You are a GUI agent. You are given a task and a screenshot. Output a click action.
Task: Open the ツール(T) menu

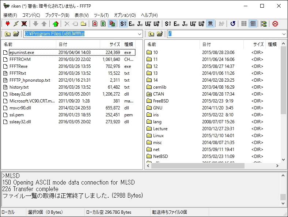coord(101,15)
